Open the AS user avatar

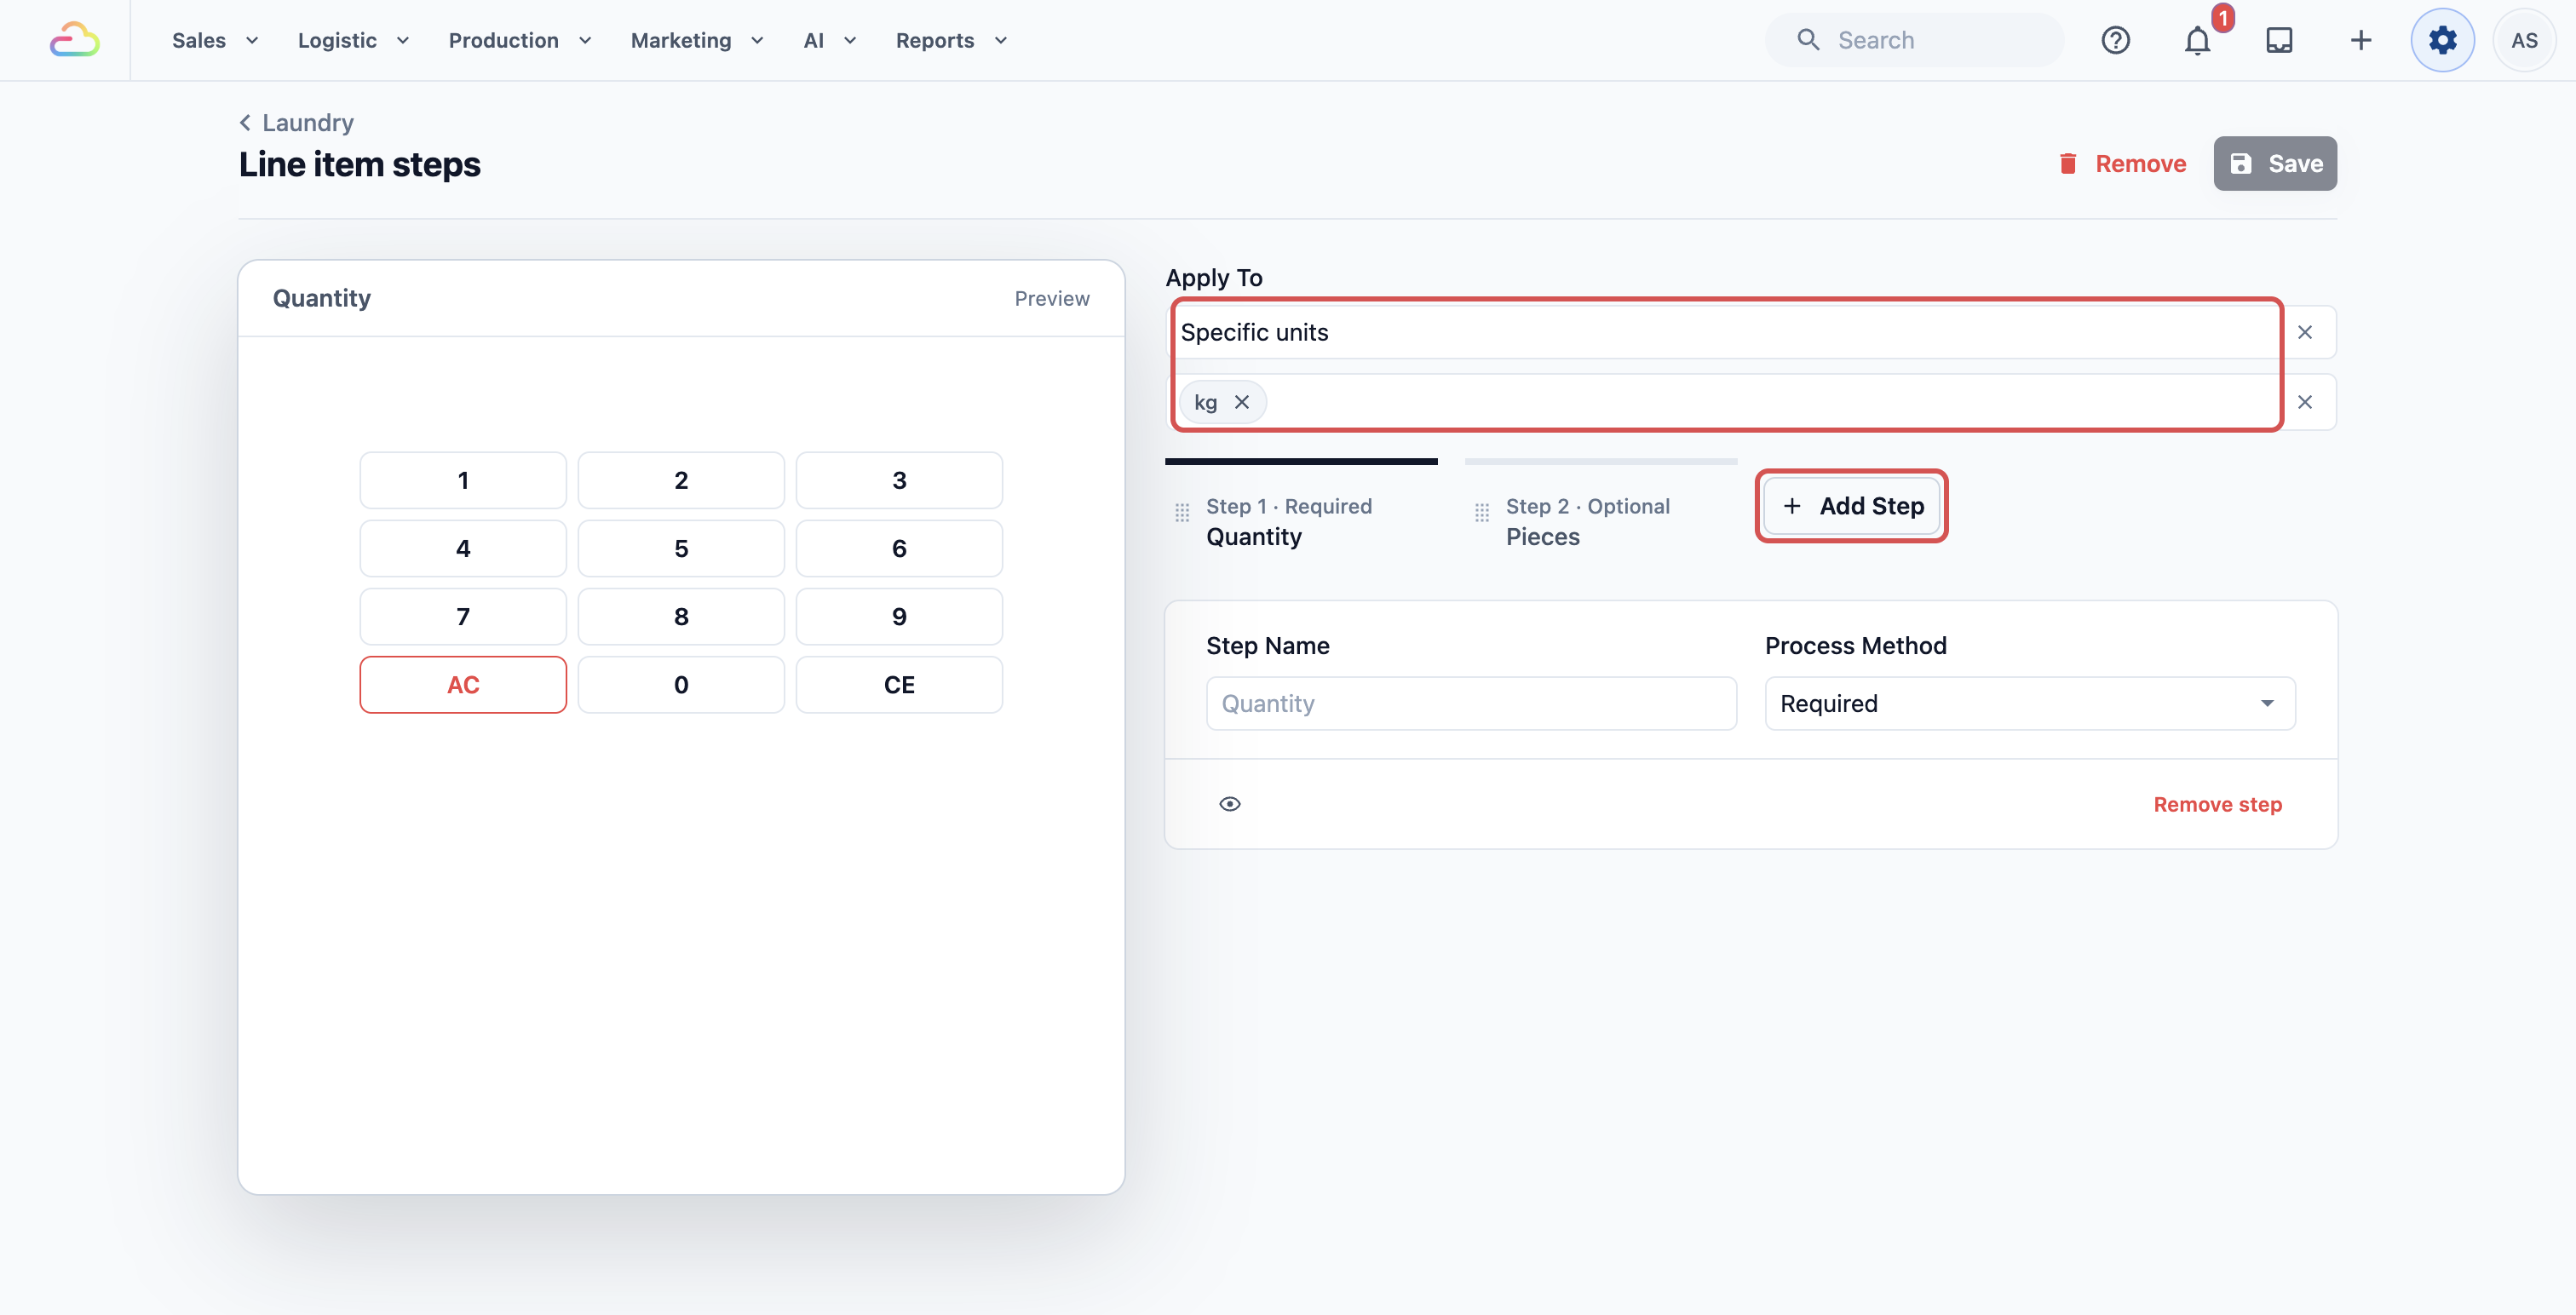click(2524, 40)
